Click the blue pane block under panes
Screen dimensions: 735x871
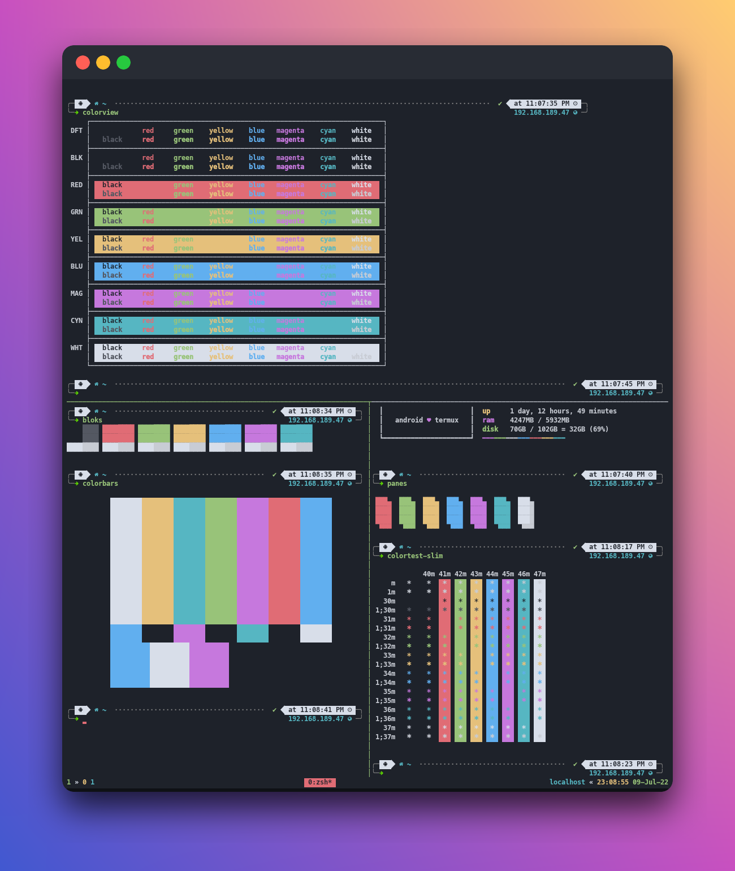(x=455, y=513)
